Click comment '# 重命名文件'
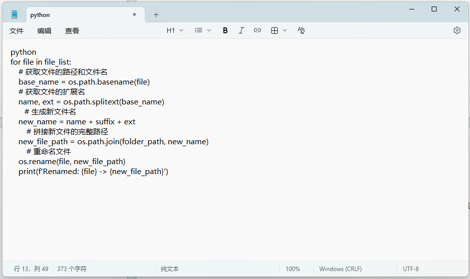This screenshot has height=279, width=470. (x=49, y=152)
